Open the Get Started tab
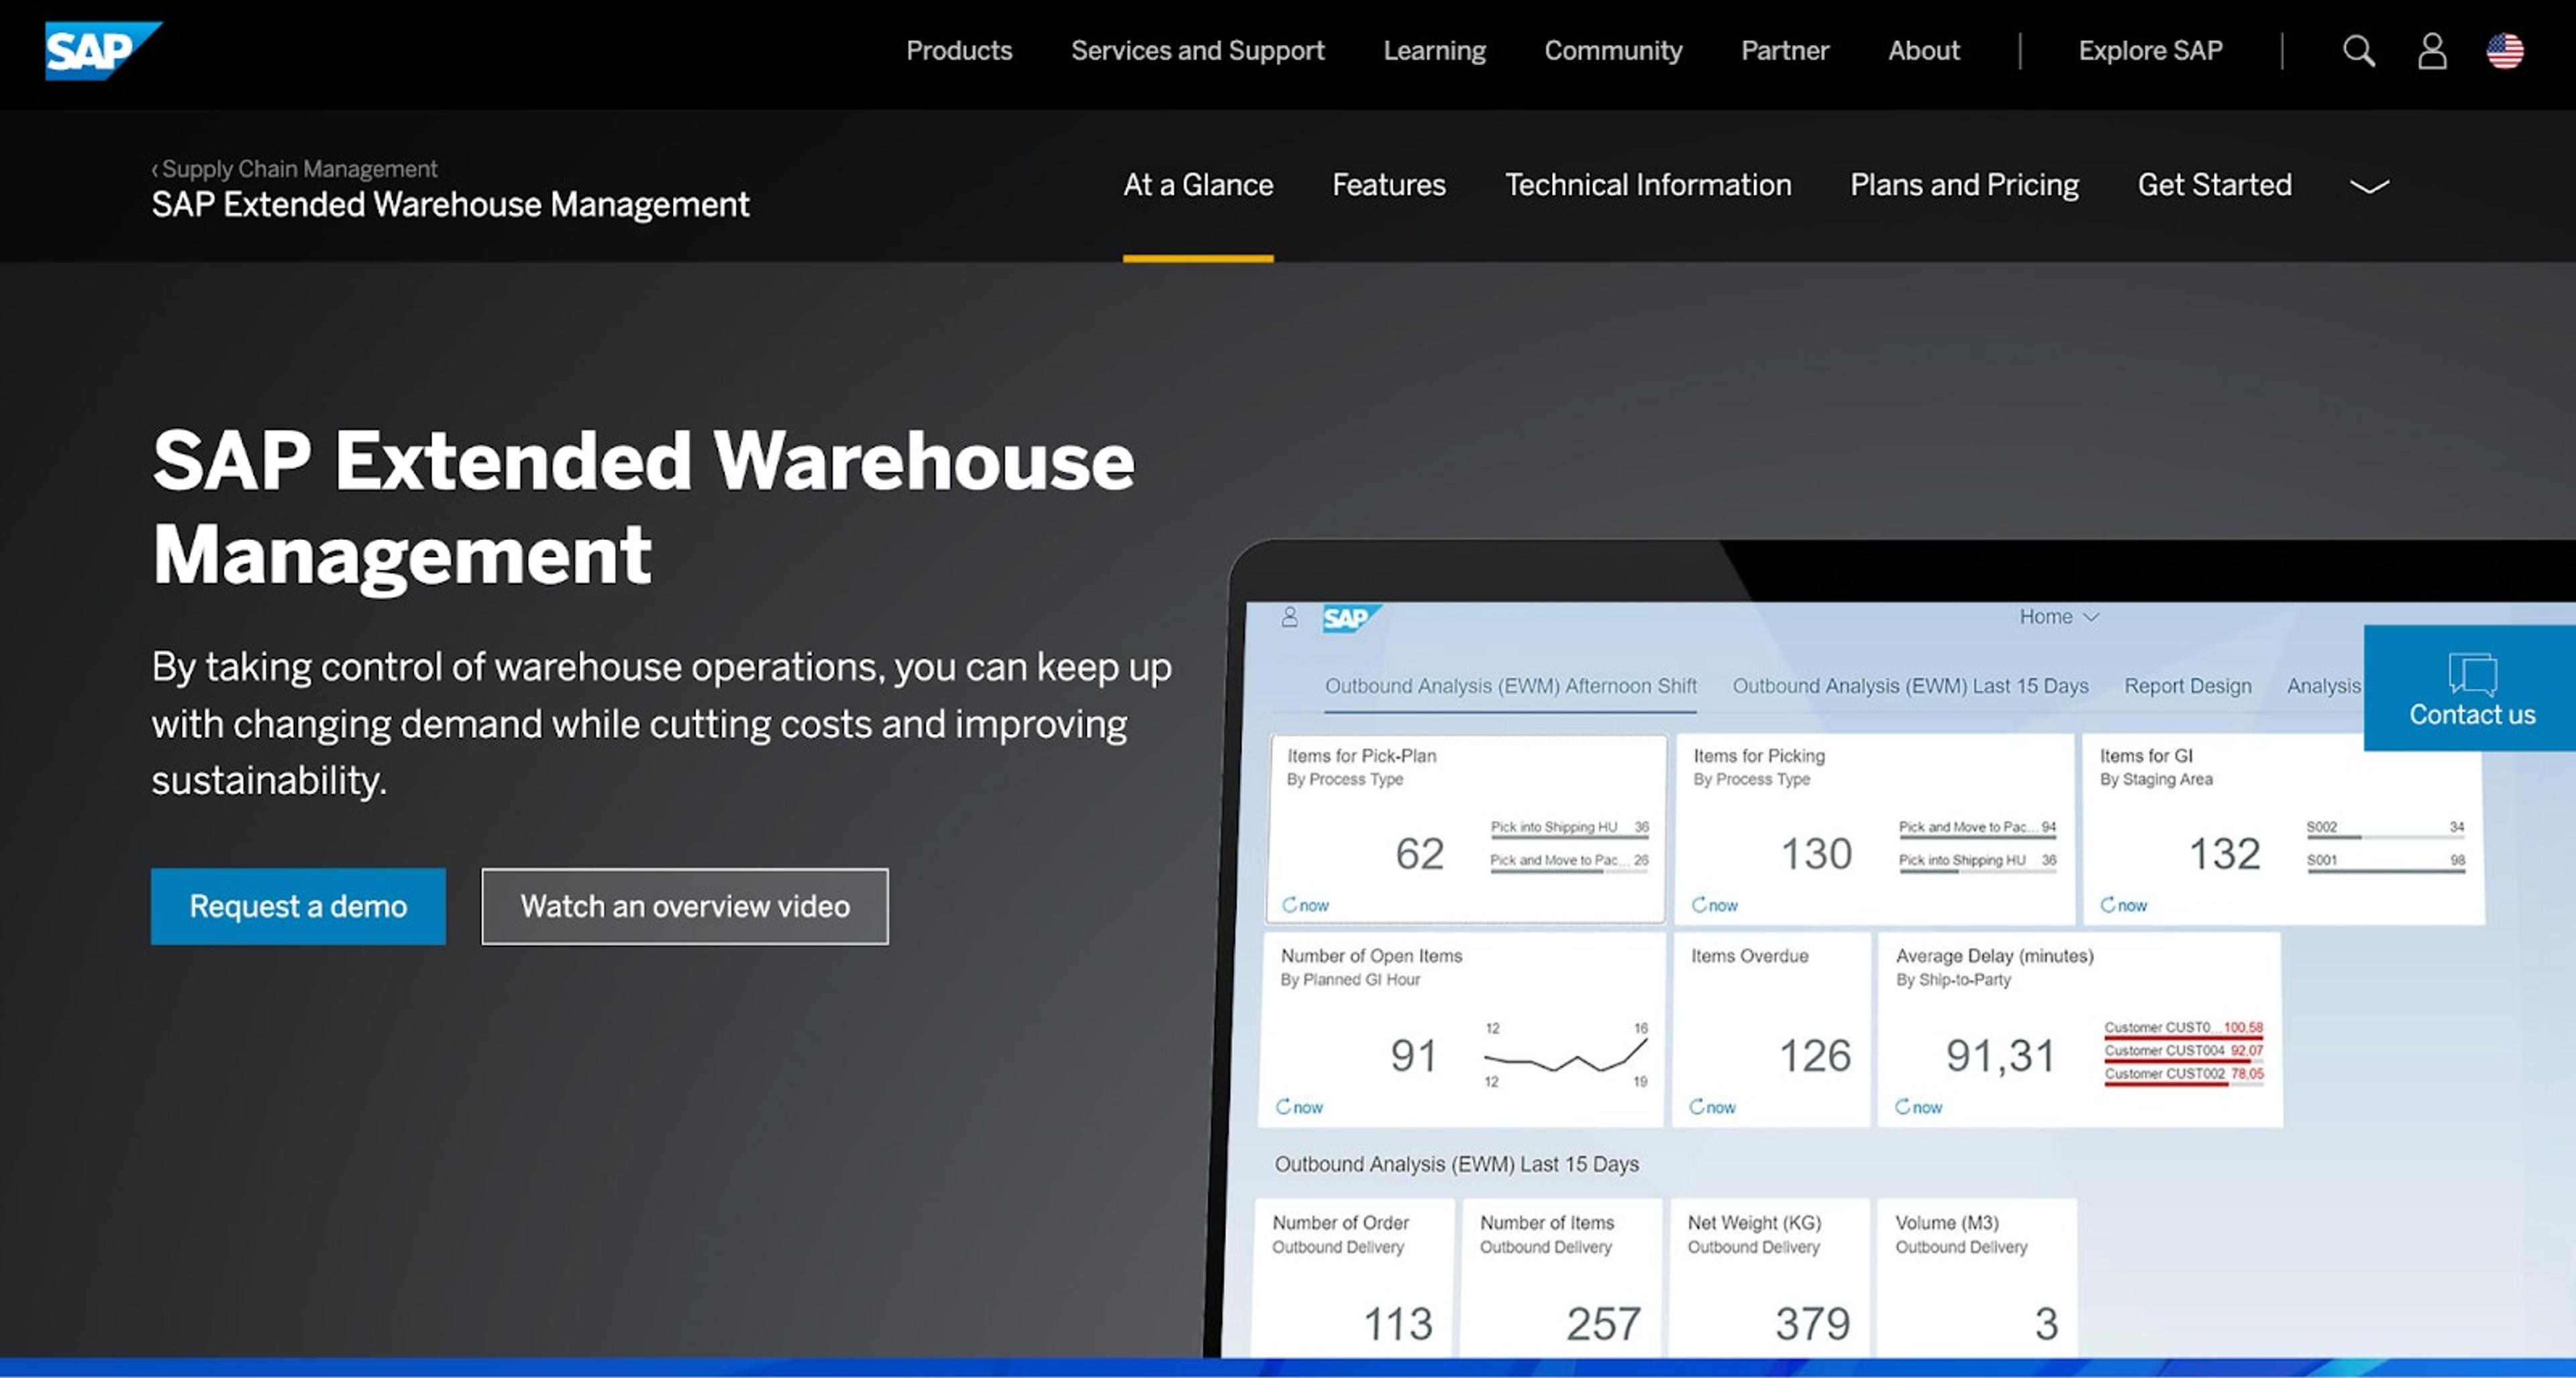The height and width of the screenshot is (1378, 2576). click(2214, 185)
